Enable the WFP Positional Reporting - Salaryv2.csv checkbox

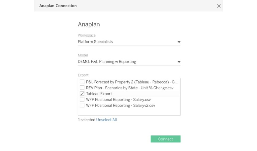click(82, 105)
